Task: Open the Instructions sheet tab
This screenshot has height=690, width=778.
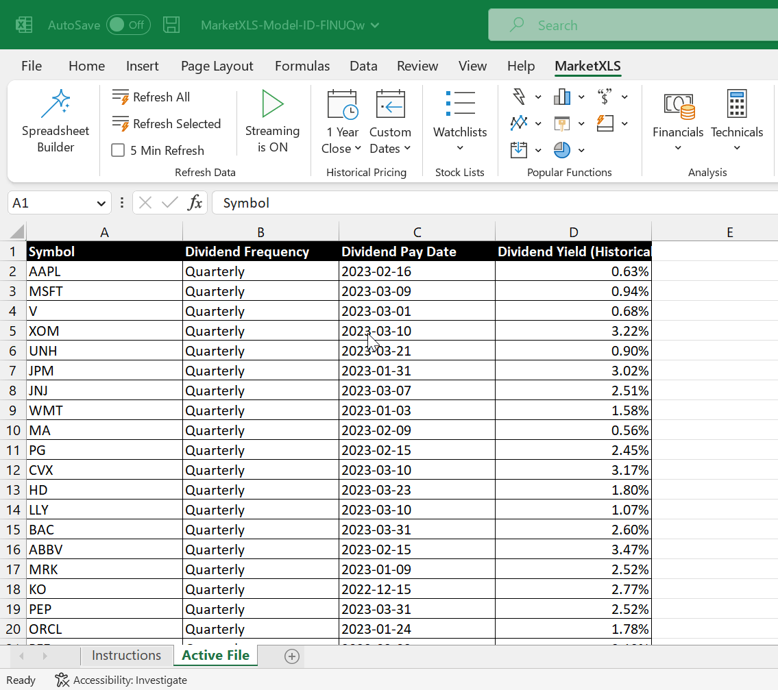Action: pyautogui.click(x=127, y=655)
